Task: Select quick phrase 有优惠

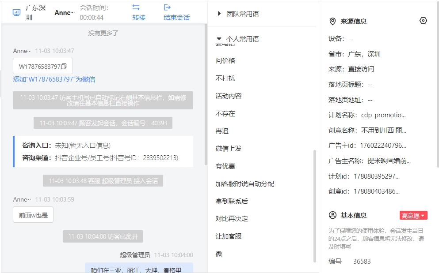Action: 225,166
